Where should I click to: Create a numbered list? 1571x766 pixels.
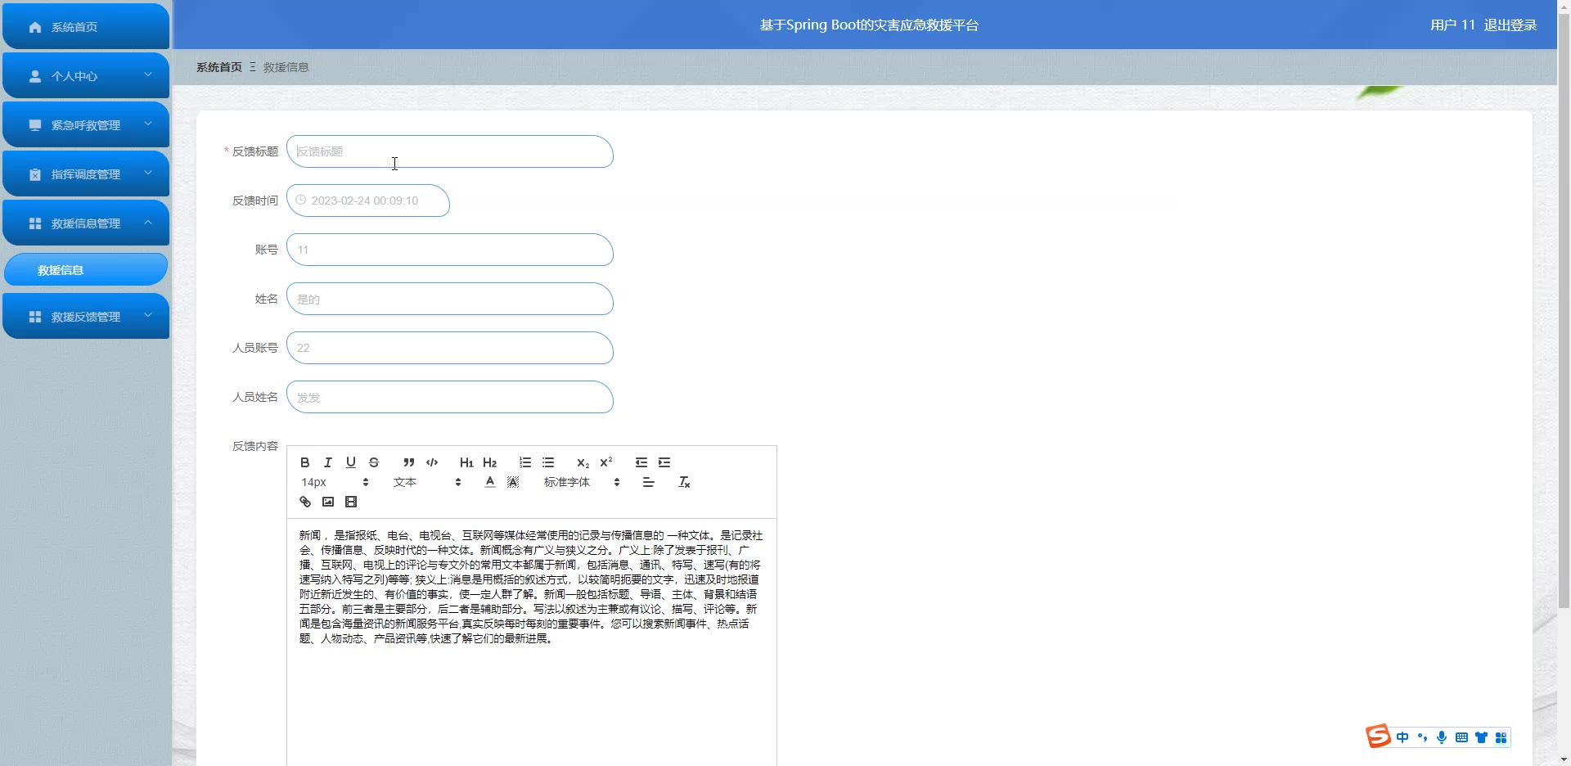(525, 462)
